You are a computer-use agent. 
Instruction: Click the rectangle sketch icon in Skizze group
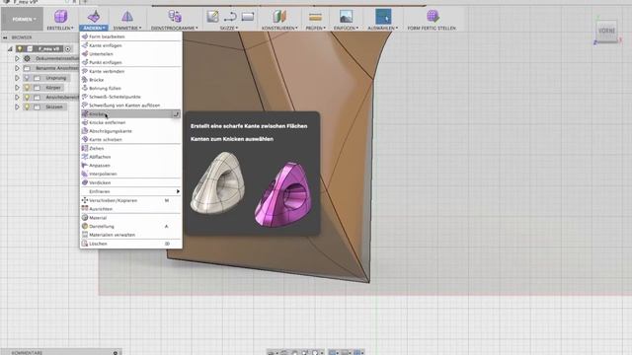pos(248,17)
